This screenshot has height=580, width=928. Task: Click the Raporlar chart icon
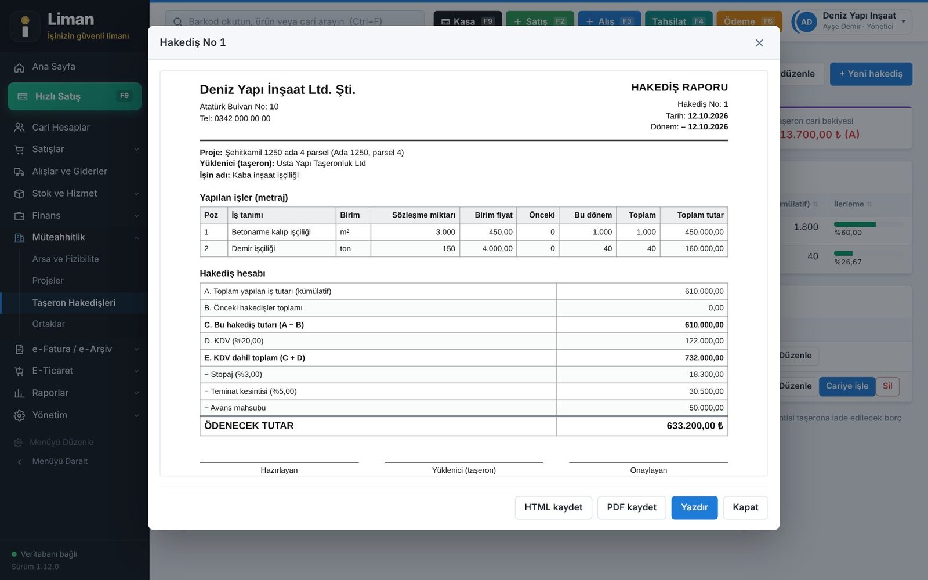[x=19, y=393]
